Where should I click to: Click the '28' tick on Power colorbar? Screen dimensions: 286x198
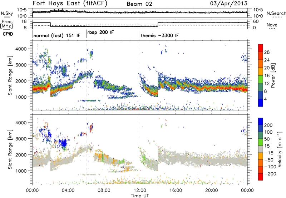267,52
